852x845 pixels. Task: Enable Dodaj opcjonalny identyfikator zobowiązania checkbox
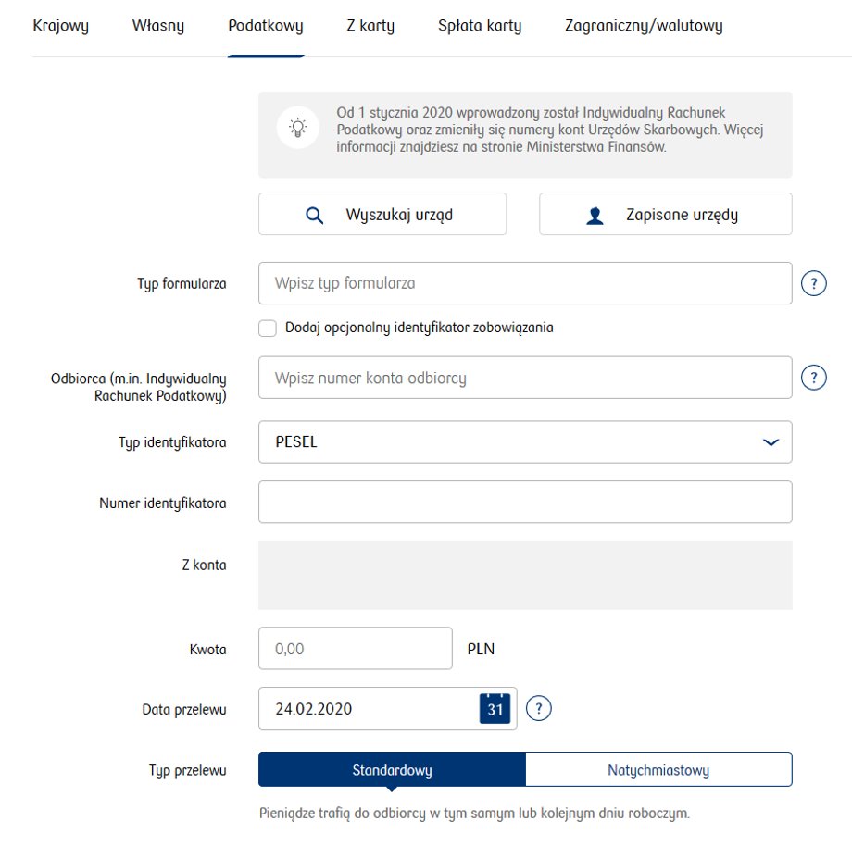point(268,328)
